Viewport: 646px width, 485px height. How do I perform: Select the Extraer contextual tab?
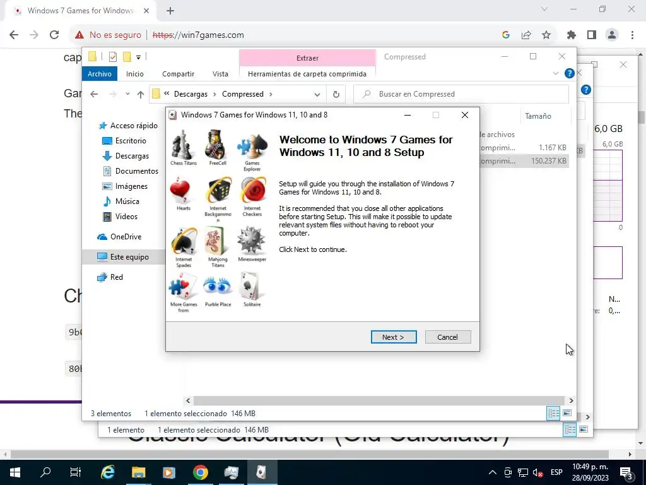(x=307, y=58)
